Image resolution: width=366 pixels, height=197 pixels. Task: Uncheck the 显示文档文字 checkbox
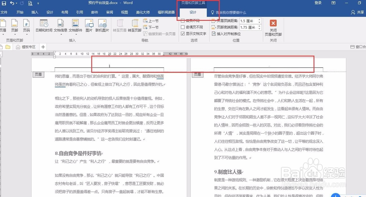click(183, 34)
